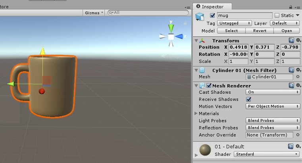
Task: Click the model Revert button
Action: [260, 31]
